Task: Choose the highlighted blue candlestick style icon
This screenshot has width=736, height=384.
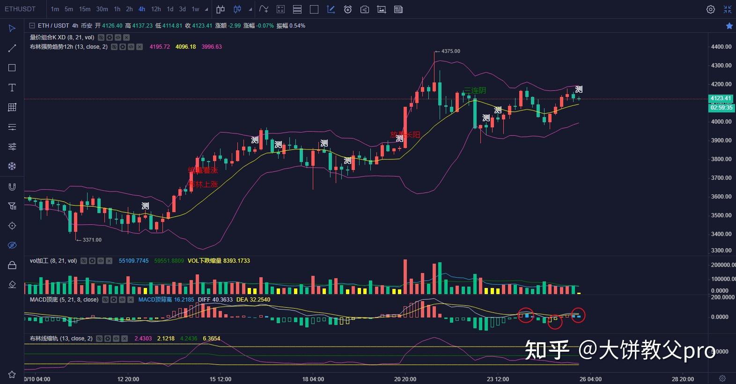Action: click(x=237, y=9)
